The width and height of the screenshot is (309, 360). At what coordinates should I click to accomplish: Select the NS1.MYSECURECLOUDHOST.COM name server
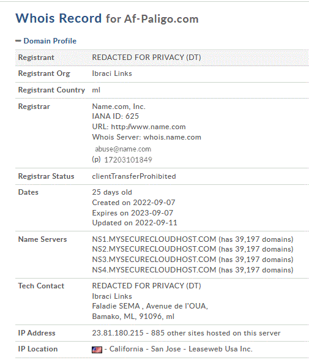click(154, 239)
